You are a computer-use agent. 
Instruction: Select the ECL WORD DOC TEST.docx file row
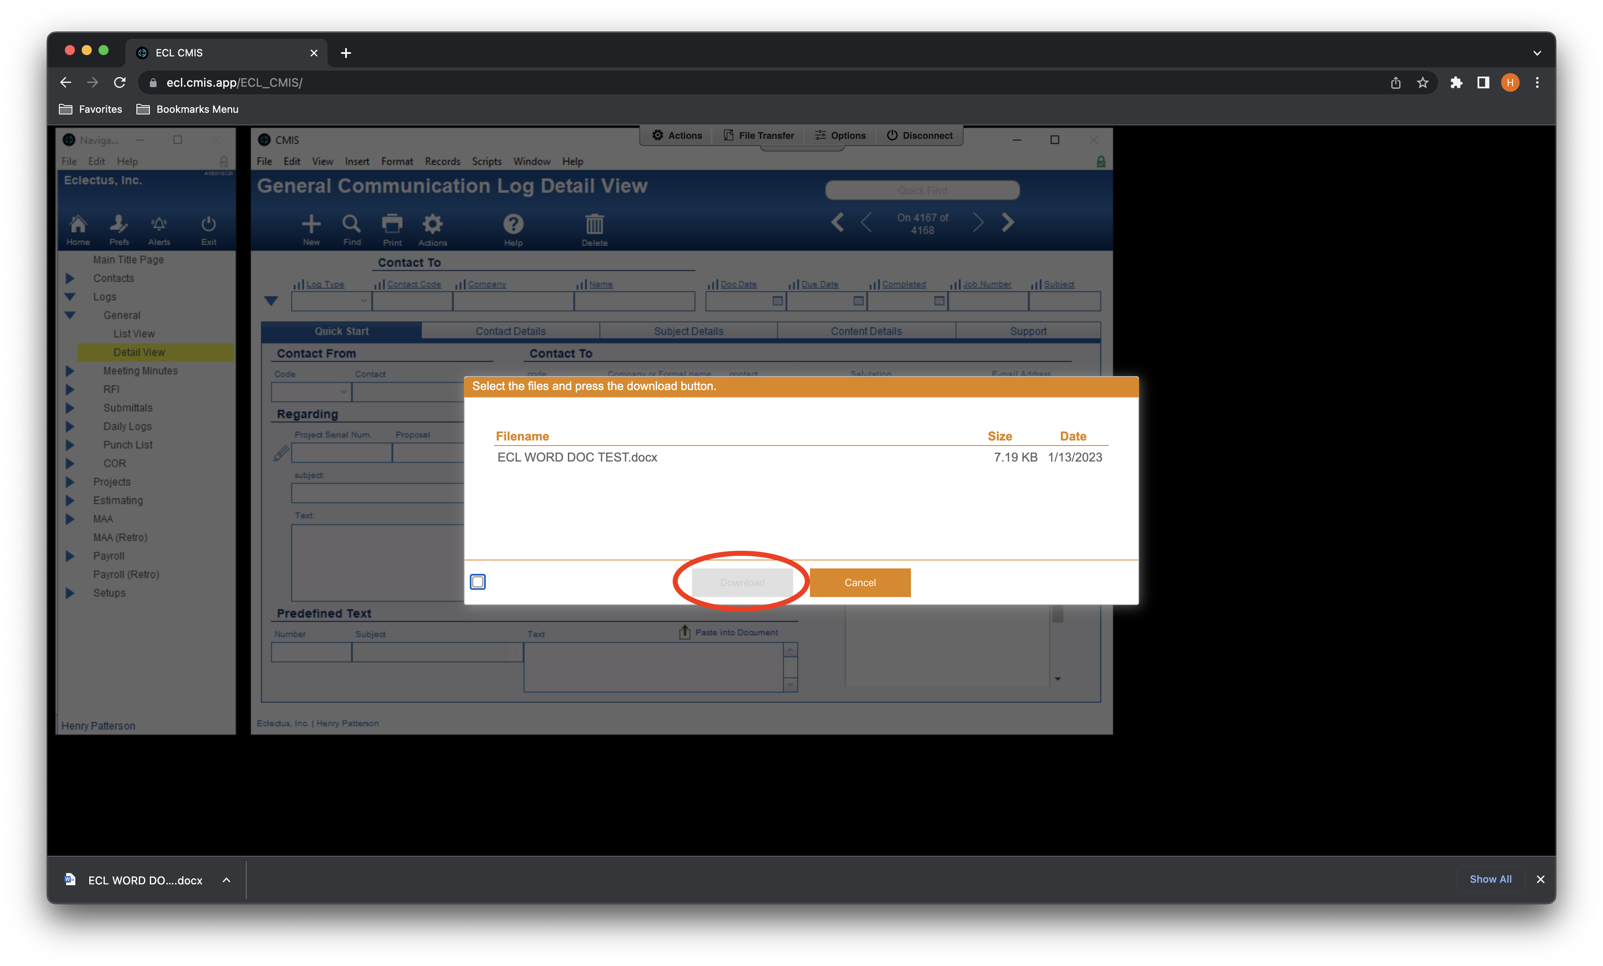point(577,457)
